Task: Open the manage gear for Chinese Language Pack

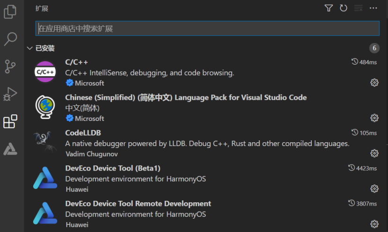Action: pyautogui.click(x=374, y=118)
